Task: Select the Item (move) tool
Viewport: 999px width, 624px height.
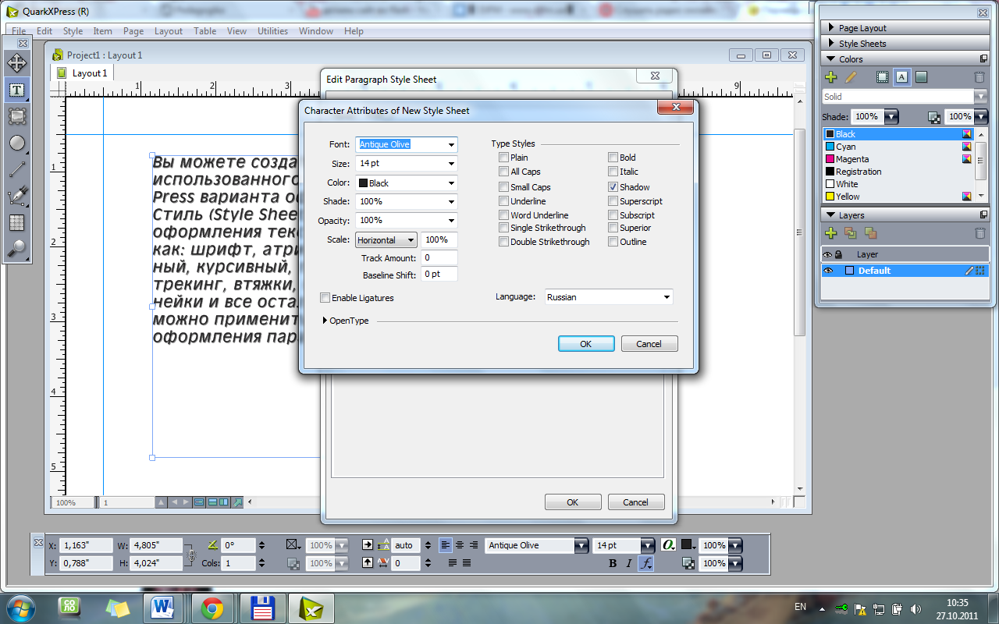Action: coord(16,63)
